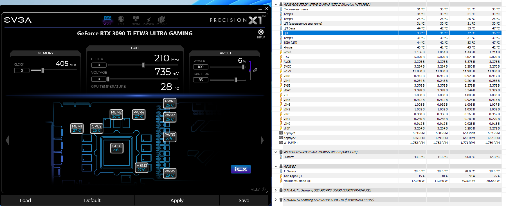Viewport: 506px width, 206px height.
Task: Minimize the EVGA Precision X1 window
Action: 260,9
